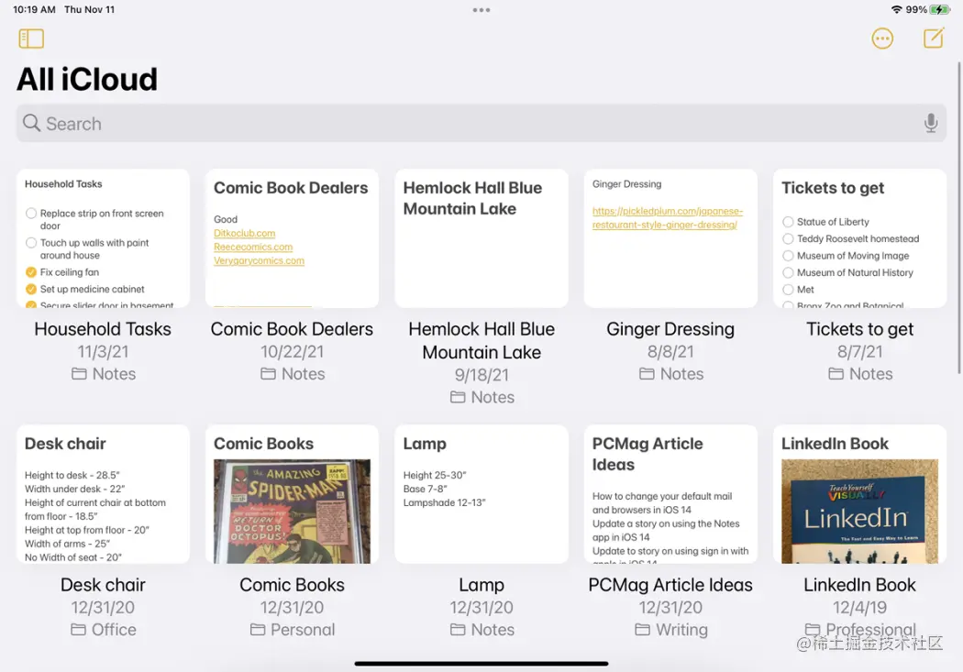Tap the battery status icon

[x=940, y=9]
